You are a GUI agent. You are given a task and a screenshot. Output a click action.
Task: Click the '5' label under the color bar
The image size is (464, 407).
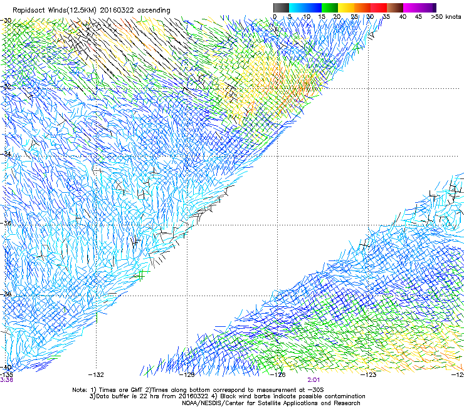pos(290,17)
